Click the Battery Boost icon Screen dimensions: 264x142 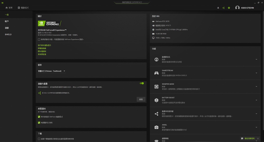point(156,100)
